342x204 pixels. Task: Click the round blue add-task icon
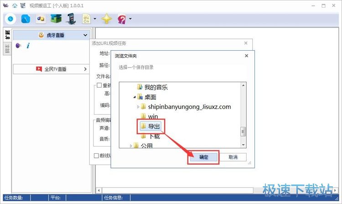tap(10, 19)
